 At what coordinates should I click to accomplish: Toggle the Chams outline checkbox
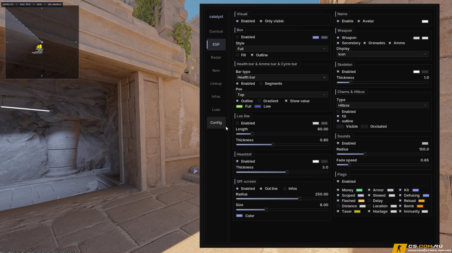(338, 121)
